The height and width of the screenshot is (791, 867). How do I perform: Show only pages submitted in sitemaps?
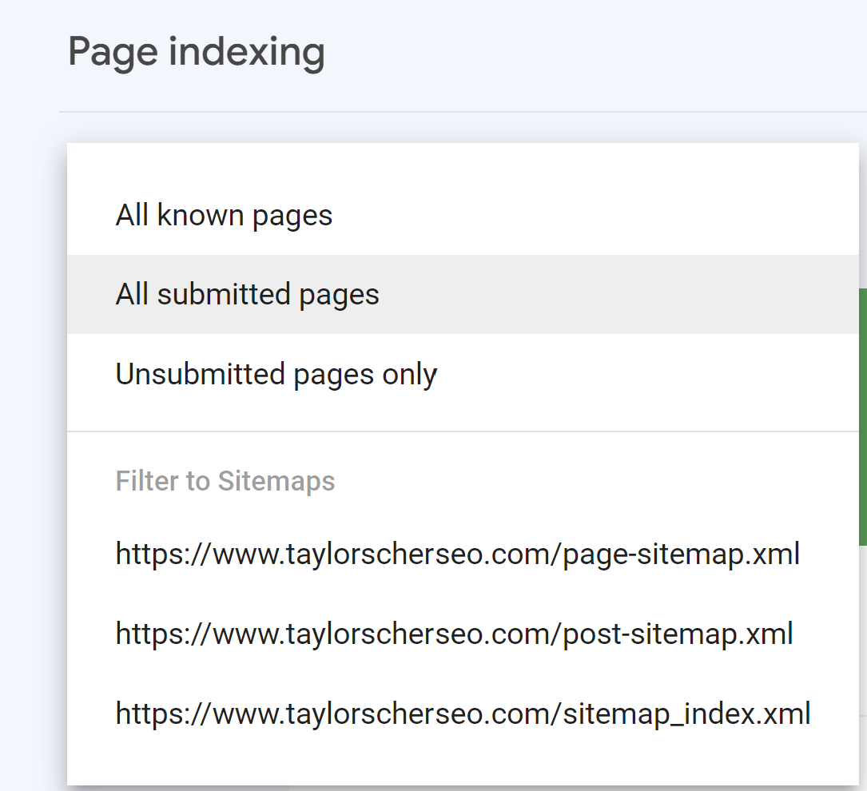pyautogui.click(x=247, y=295)
